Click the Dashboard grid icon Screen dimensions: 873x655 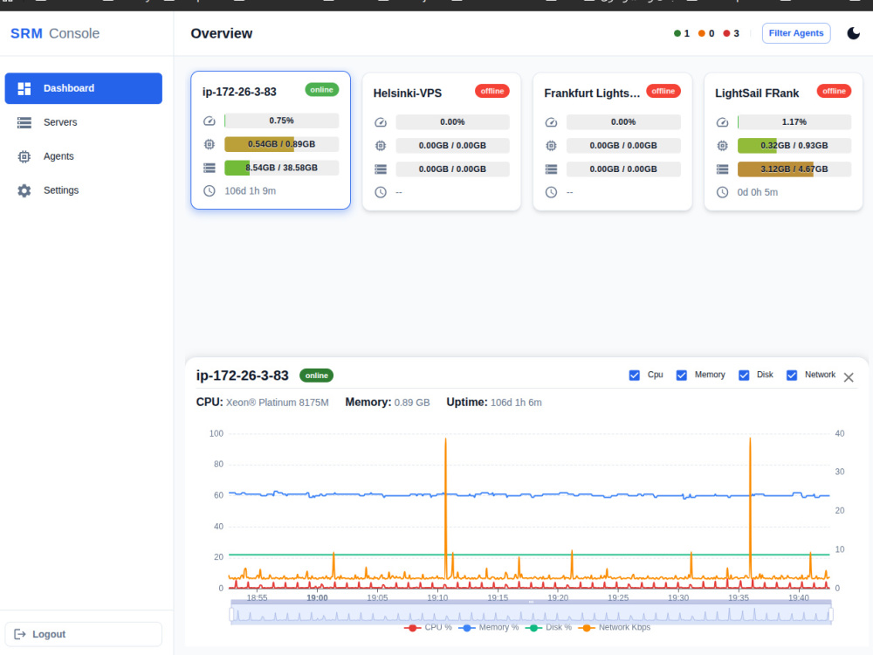click(x=24, y=88)
